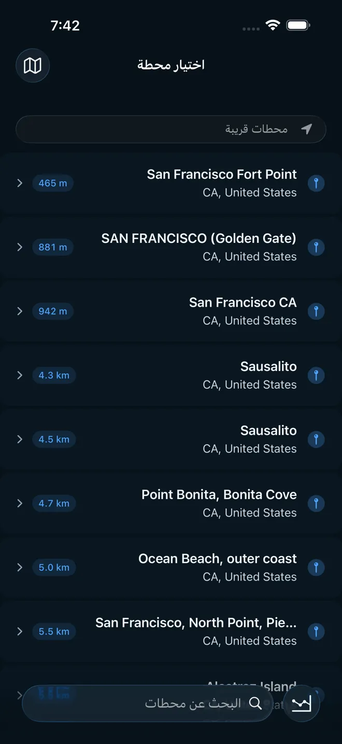342x744 pixels.
Task: Click the search magnifier icon
Action: click(x=255, y=703)
